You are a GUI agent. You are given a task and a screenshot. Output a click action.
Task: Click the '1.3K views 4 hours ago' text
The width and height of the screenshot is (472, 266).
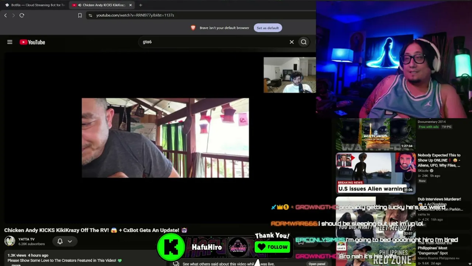click(x=28, y=255)
